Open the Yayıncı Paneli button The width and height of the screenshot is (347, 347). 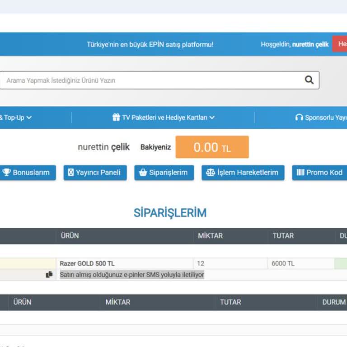95,173
